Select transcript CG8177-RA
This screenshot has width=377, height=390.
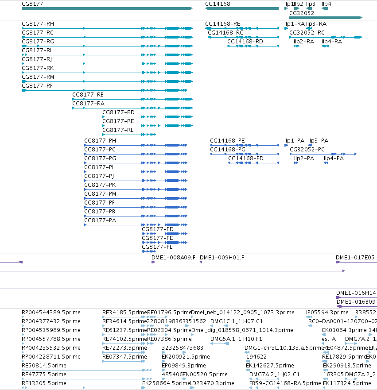[x=132, y=108]
